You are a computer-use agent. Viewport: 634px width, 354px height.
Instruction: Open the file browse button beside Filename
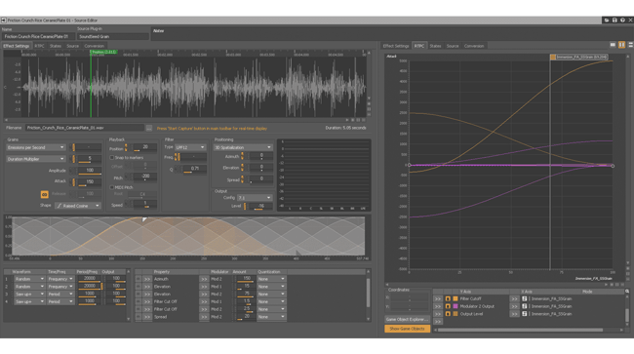(149, 128)
